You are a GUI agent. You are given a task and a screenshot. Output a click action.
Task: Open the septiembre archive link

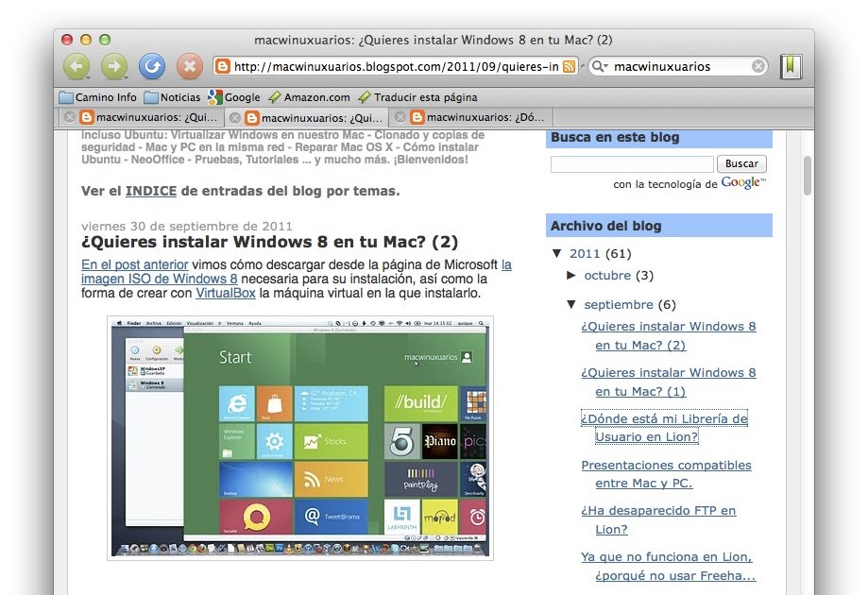click(619, 304)
